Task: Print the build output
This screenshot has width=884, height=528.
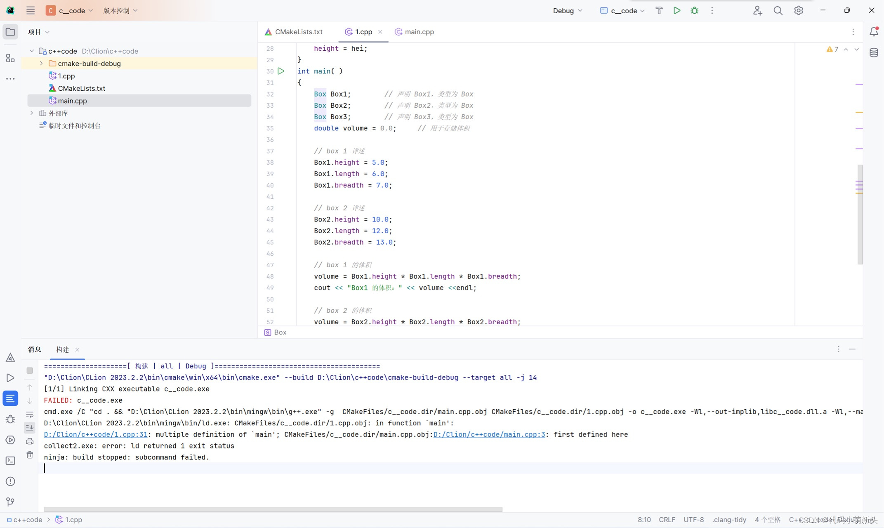Action: 30,441
